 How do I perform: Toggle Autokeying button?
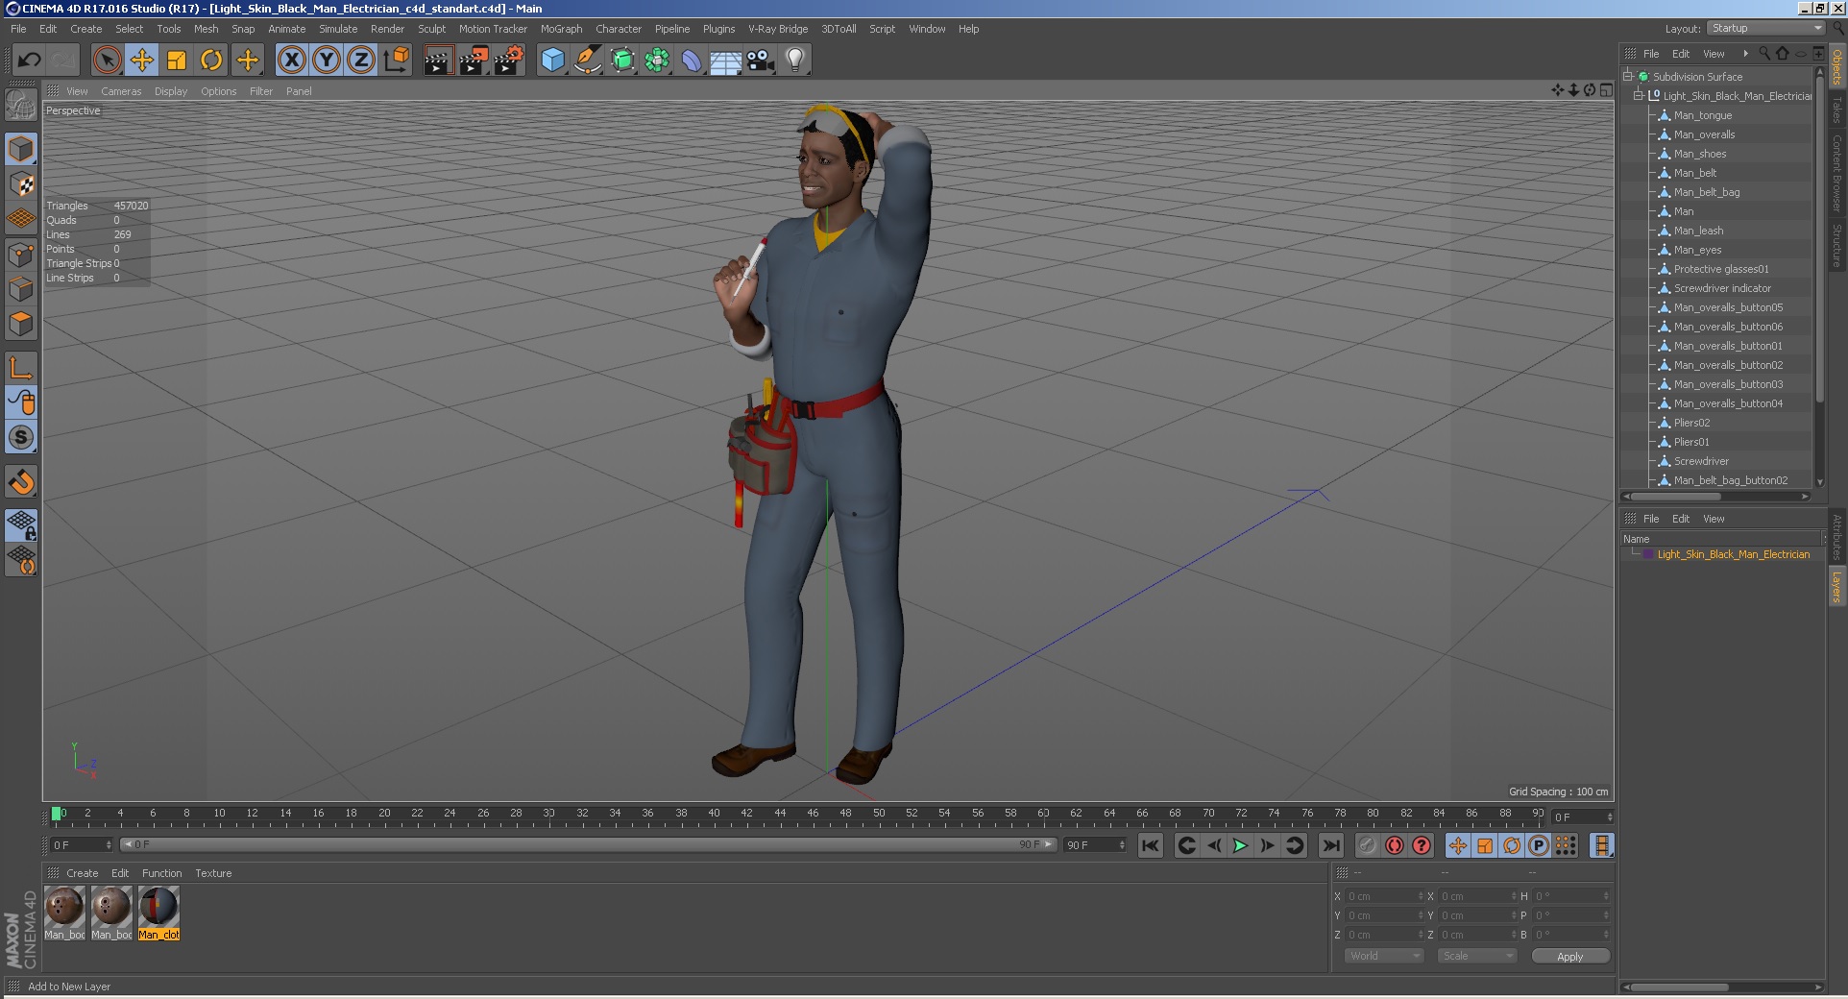(1394, 845)
